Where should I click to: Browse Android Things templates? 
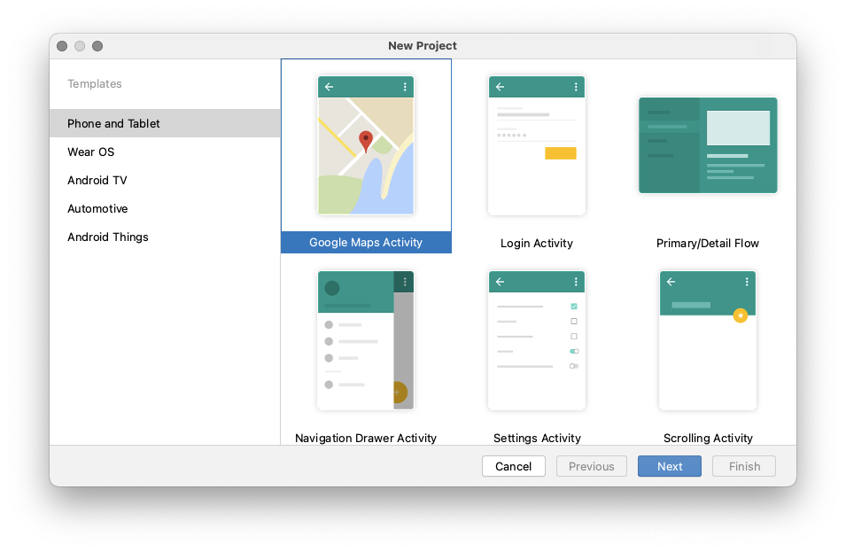point(107,237)
